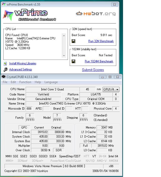Click the 32M save floppy disk icon
Image resolution: width=161 pixels, height=177 pixels.
73,41
